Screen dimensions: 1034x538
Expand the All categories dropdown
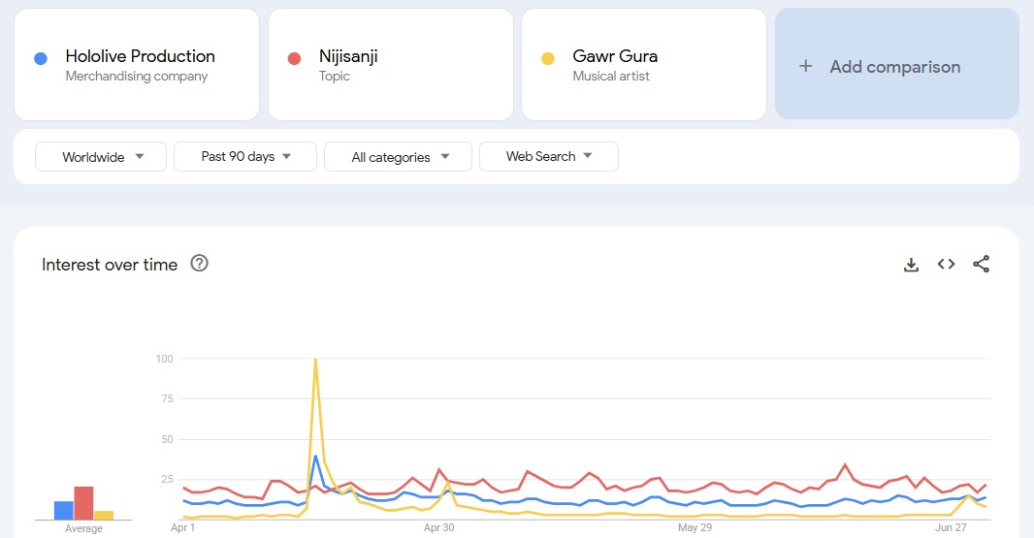[x=399, y=157]
